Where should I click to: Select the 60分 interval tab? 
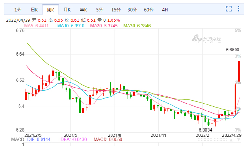[148, 10]
